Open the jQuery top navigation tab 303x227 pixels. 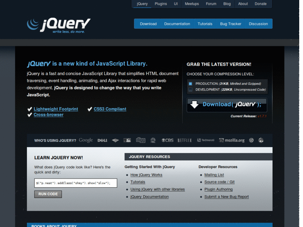[x=142, y=4]
